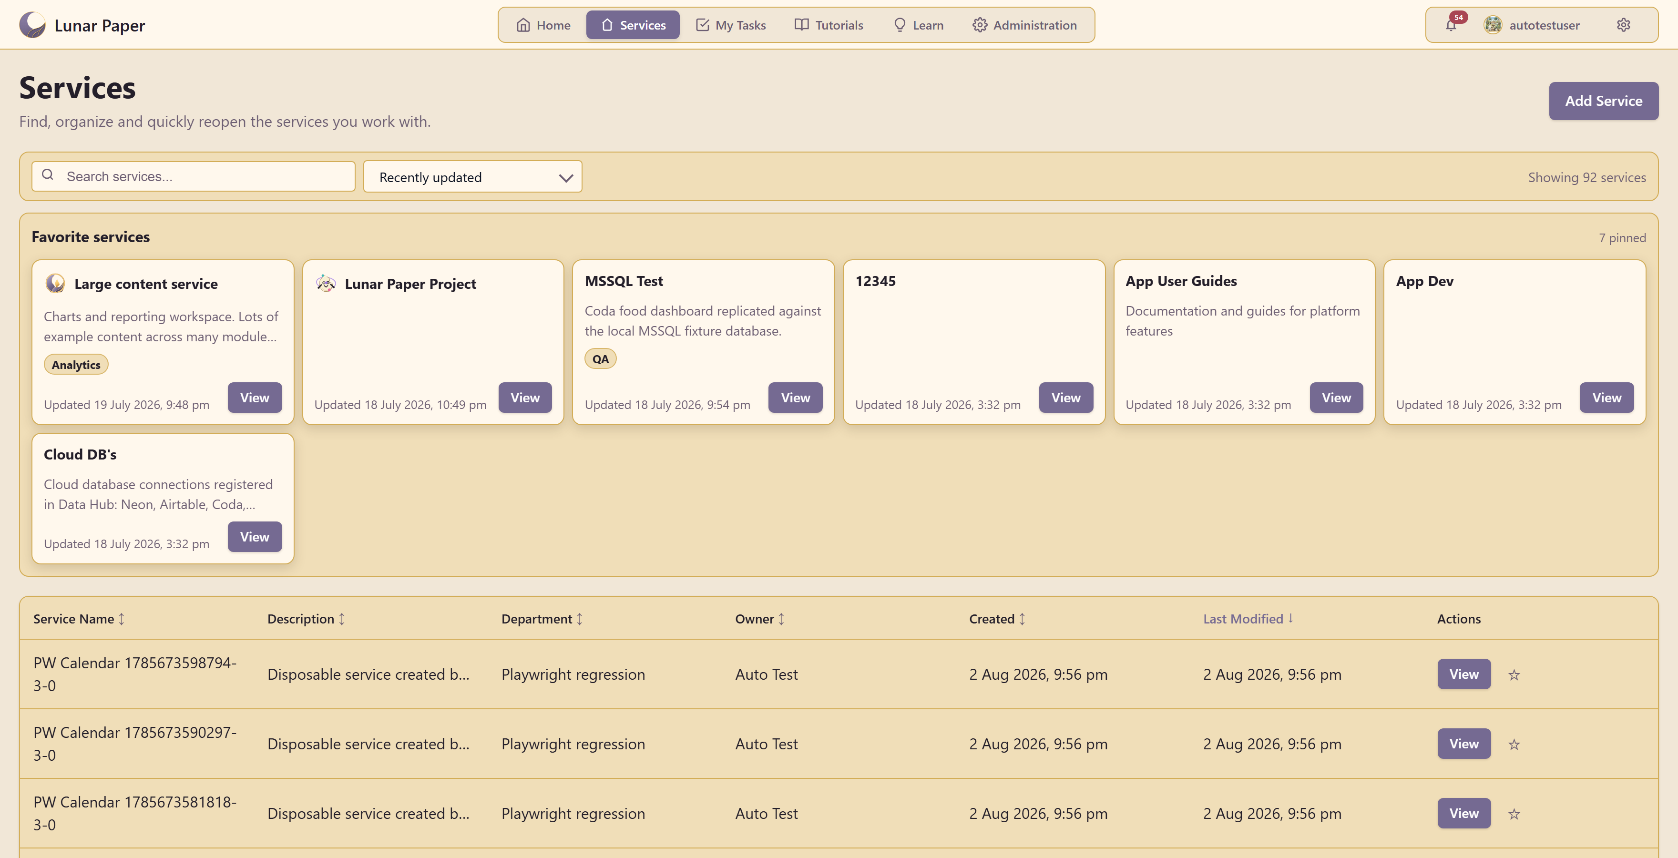The width and height of the screenshot is (1678, 858).
Task: Click 'Updated 19 July 2026, 9:48 pm' text
Action: 126,405
